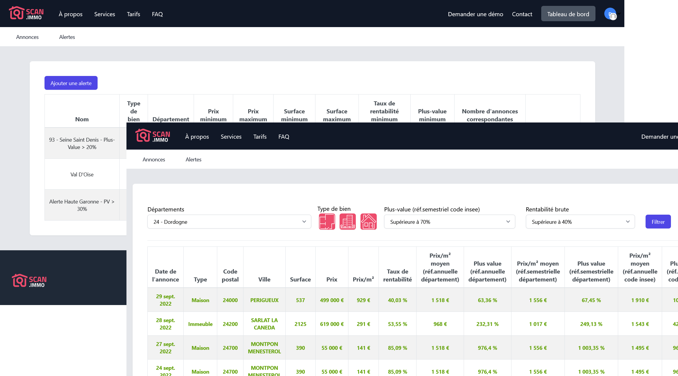Open the Plus-value dropdown set to Supérieure à 70%
678x376 pixels.
pyautogui.click(x=449, y=221)
